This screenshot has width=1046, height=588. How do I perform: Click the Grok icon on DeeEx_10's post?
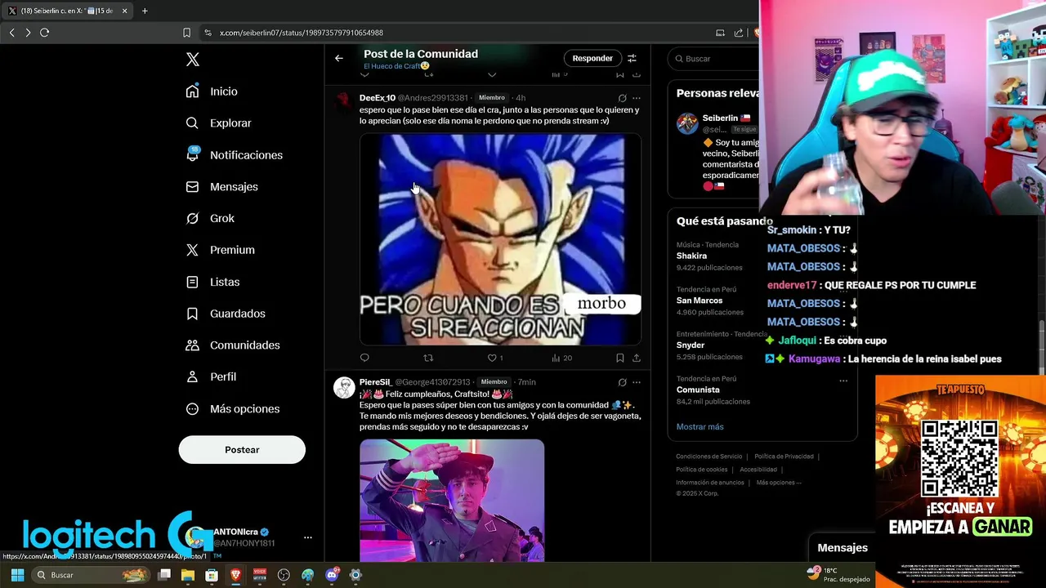[622, 98]
